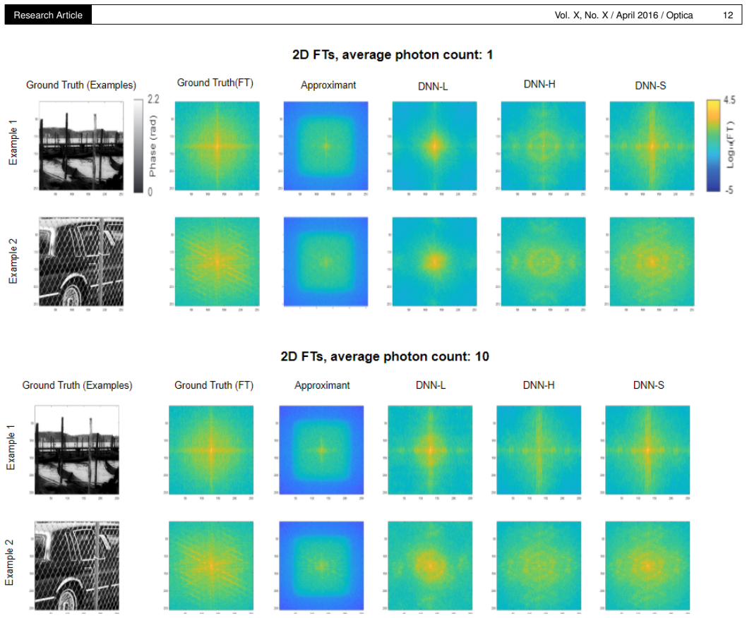Click "Example 1" row label in photon count 1 section
This screenshot has height=618, width=747.
coord(13,143)
